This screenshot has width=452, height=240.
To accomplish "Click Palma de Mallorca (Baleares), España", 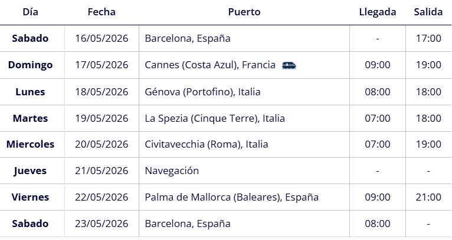I will 231,197.
